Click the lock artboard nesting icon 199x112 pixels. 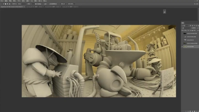190,30
